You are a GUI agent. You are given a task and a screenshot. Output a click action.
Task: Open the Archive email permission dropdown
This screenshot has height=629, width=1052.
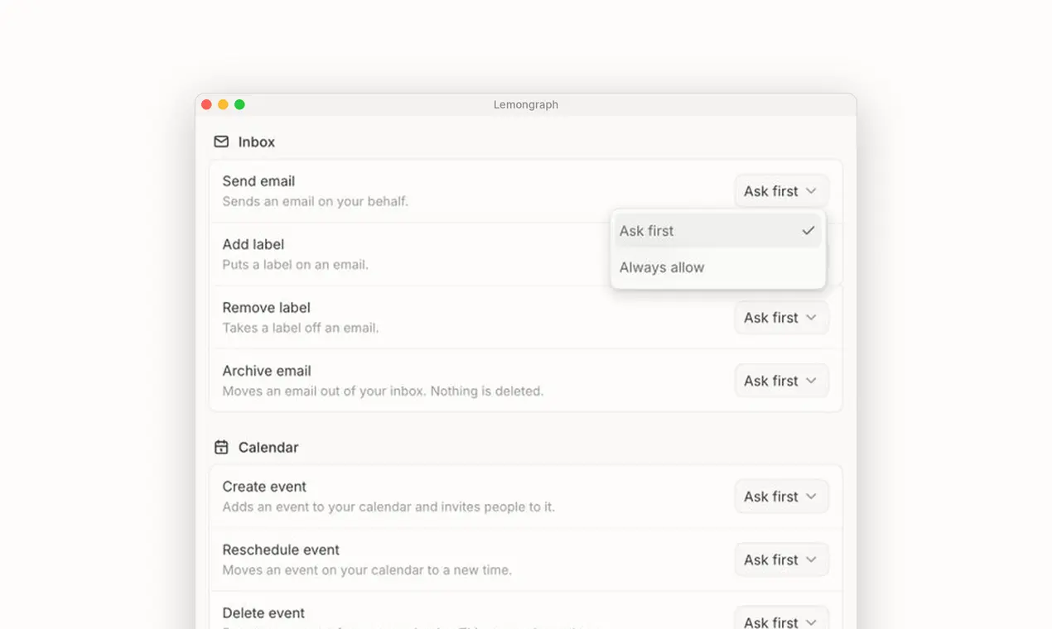point(781,381)
